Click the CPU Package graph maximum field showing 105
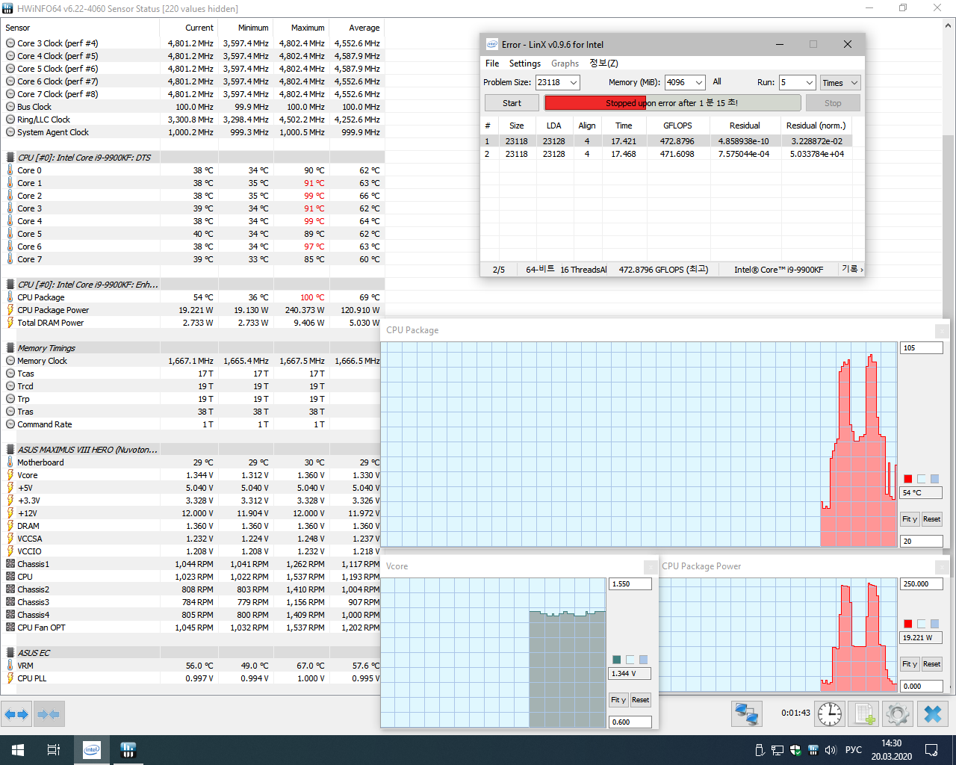 point(922,348)
